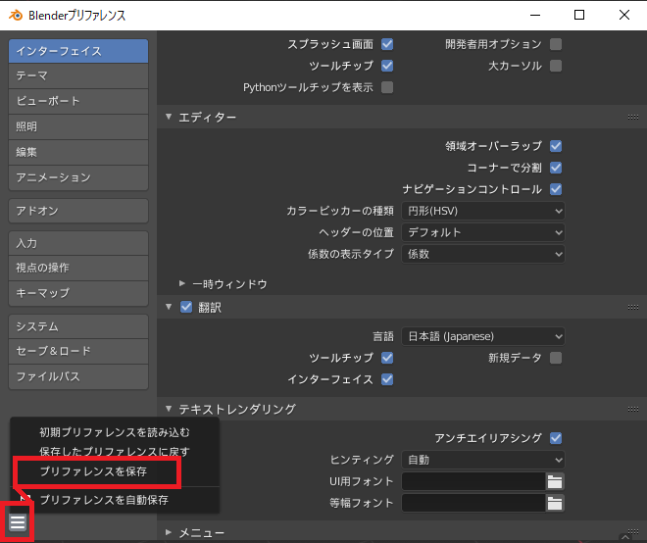Select プリファレンスを保存 from the popup menu
Viewport: 647px width, 543px height.
pyautogui.click(x=94, y=471)
